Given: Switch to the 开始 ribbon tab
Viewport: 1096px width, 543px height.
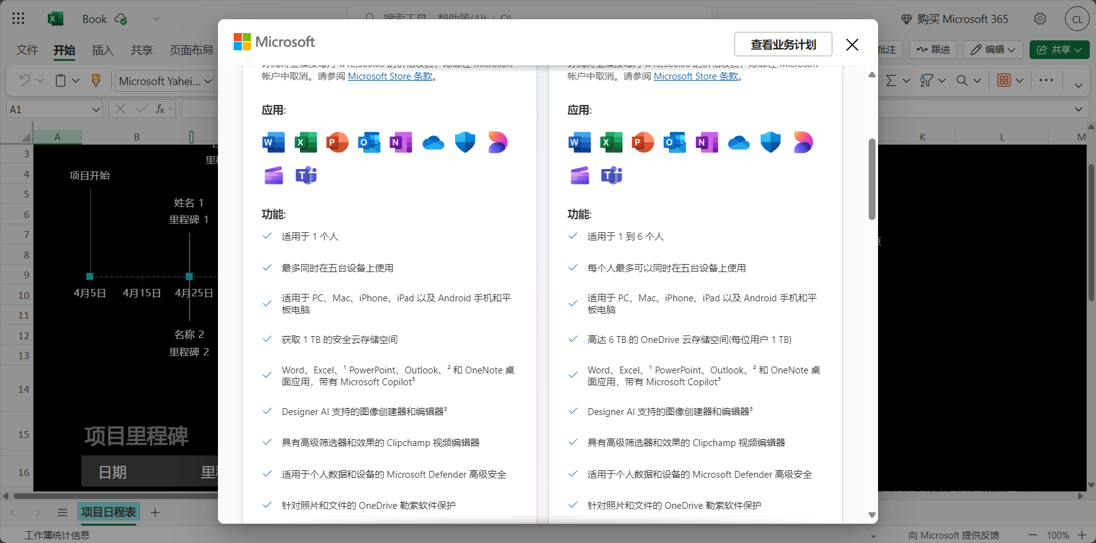Looking at the screenshot, I should tap(64, 50).
